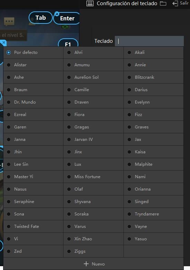This screenshot has height=270, width=190.
Task: Pick the Alistar profile option
Action: 33,65
